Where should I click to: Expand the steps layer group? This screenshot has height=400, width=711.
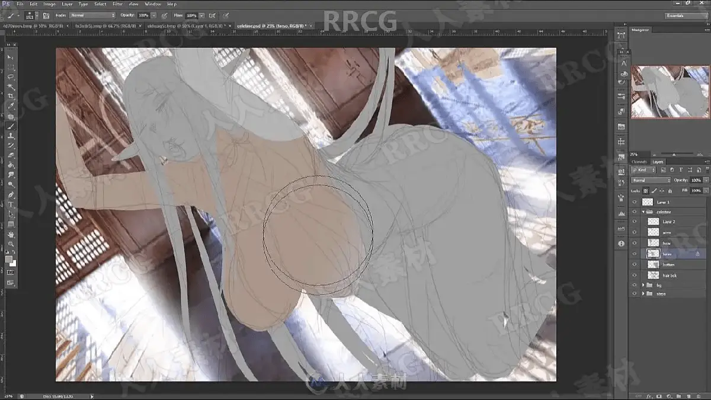pyautogui.click(x=643, y=293)
